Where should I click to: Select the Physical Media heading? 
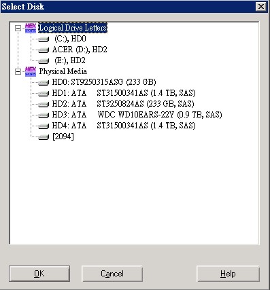pyautogui.click(x=63, y=71)
